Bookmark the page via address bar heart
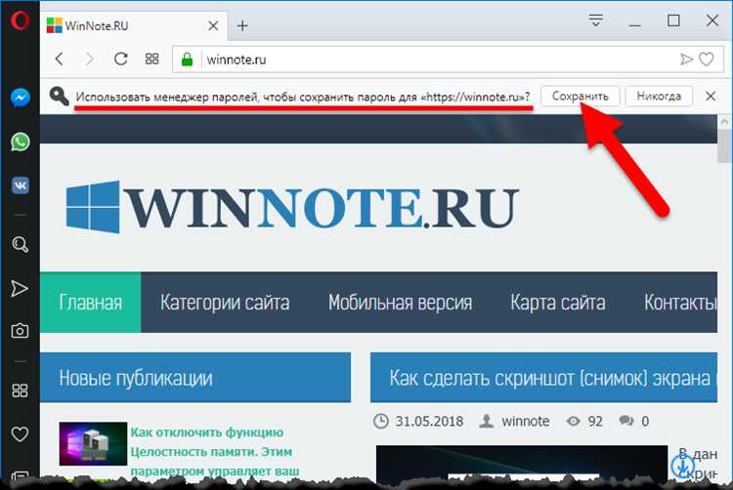The image size is (733, 490). click(706, 60)
